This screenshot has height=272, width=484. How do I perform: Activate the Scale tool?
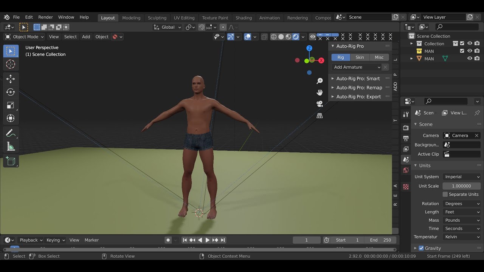coord(11,105)
